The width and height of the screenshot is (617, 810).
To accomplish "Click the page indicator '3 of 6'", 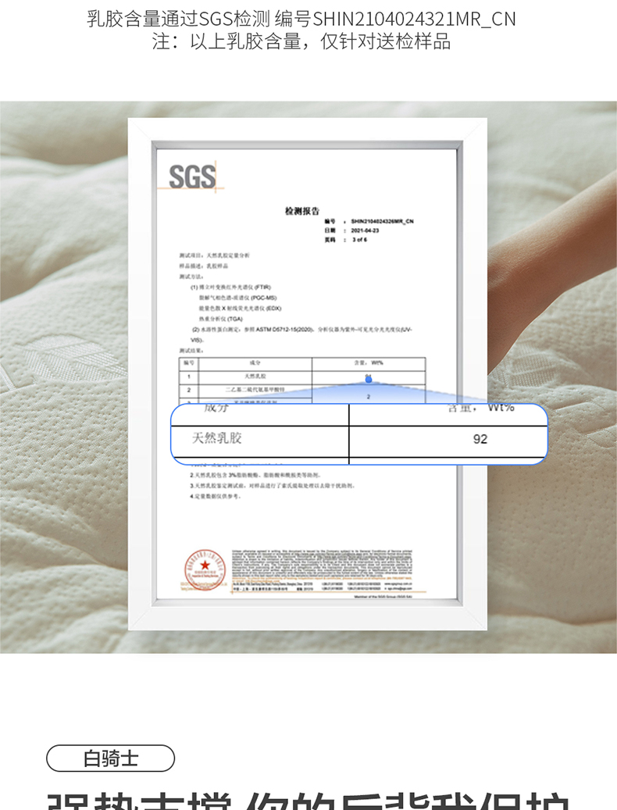I will [358, 240].
